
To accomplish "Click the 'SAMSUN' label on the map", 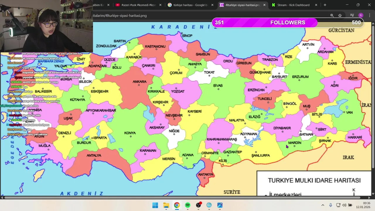I will [x=203, y=54].
